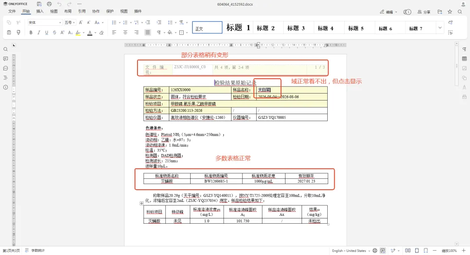Image resolution: width=470 pixels, height=255 pixels.
Task: Switch to the 布局 tab
Action: click(x=68, y=11)
